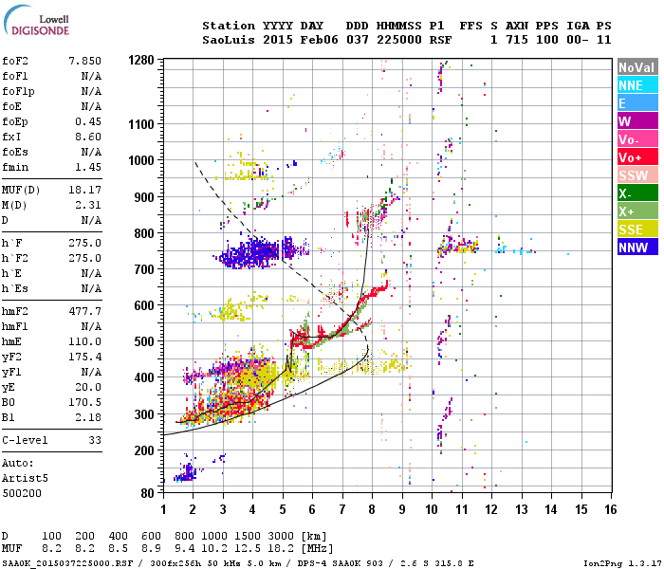Select the E blue legend swatch
This screenshot has height=569, width=664.
(637, 103)
